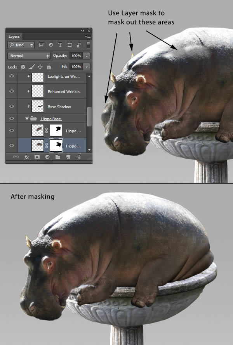Collapse the panel with double-arrow icon

[x=83, y=31]
